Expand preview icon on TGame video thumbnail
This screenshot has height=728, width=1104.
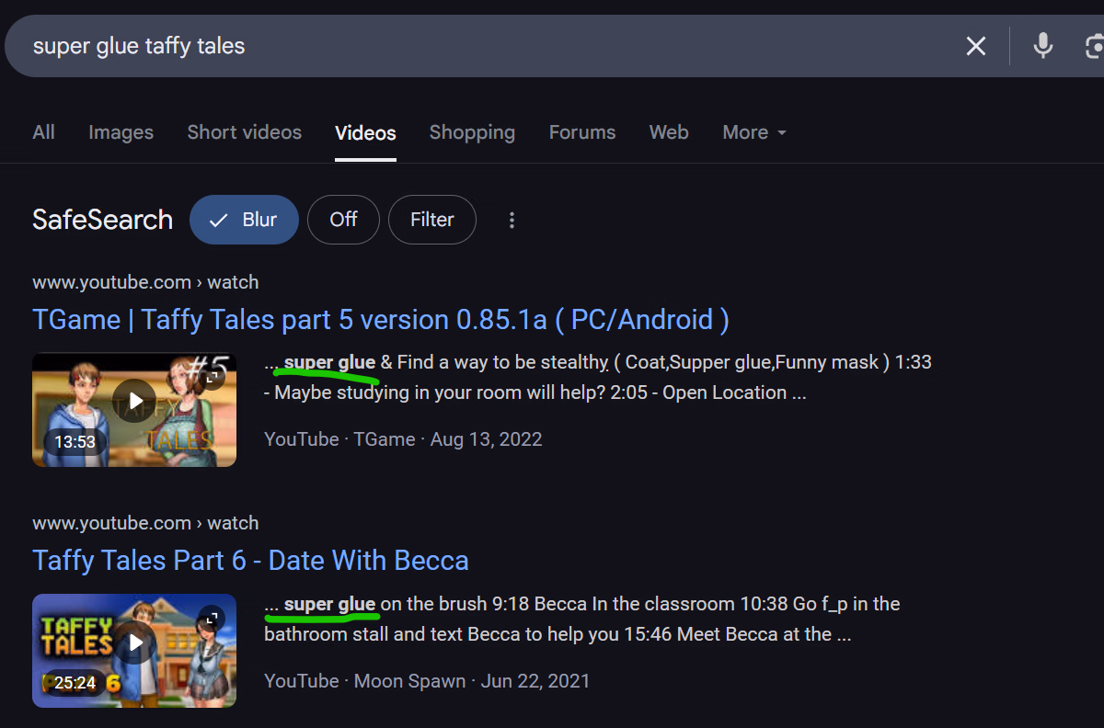212,377
